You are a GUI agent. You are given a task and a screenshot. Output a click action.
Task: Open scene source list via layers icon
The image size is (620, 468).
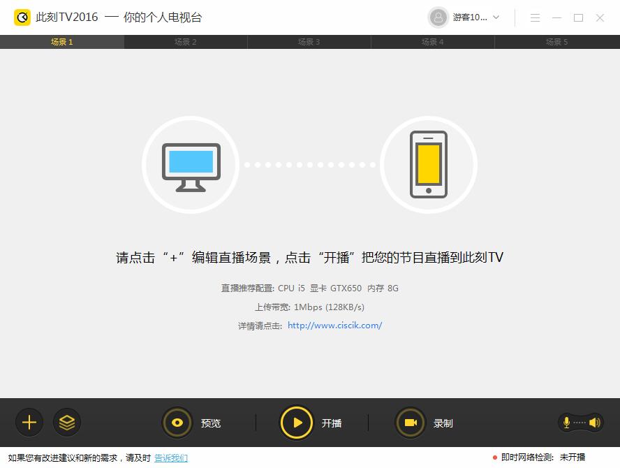point(68,423)
